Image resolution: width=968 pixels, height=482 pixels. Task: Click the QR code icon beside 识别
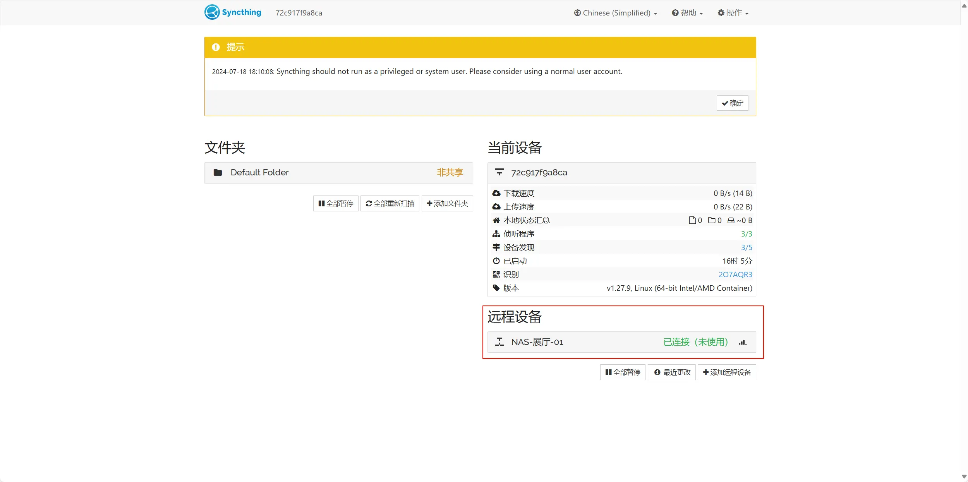point(496,274)
